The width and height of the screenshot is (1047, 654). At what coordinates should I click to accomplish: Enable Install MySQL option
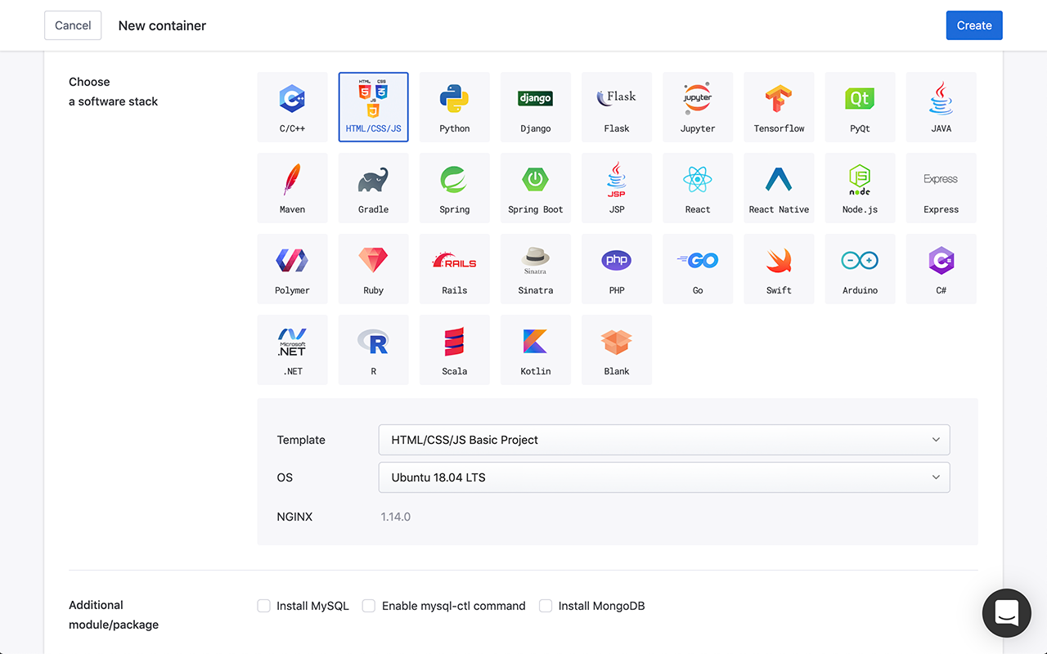coord(263,606)
